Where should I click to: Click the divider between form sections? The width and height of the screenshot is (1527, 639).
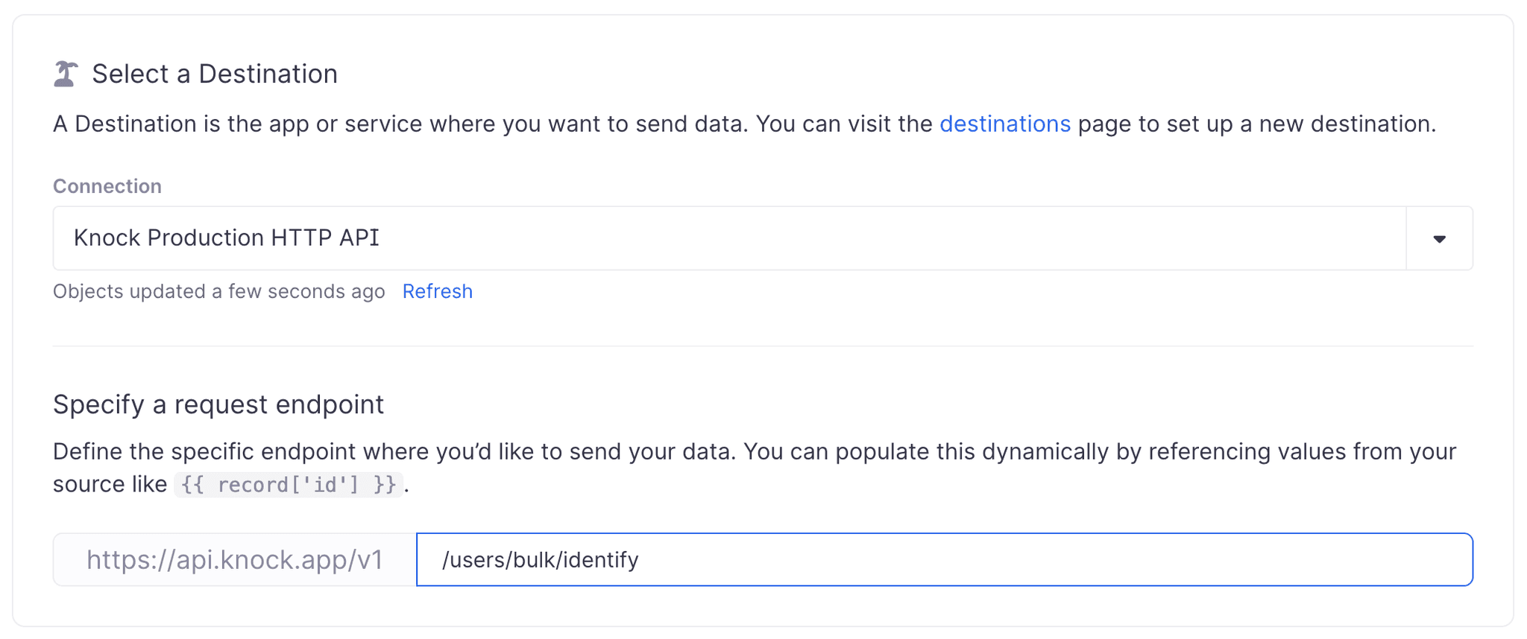coord(763,346)
